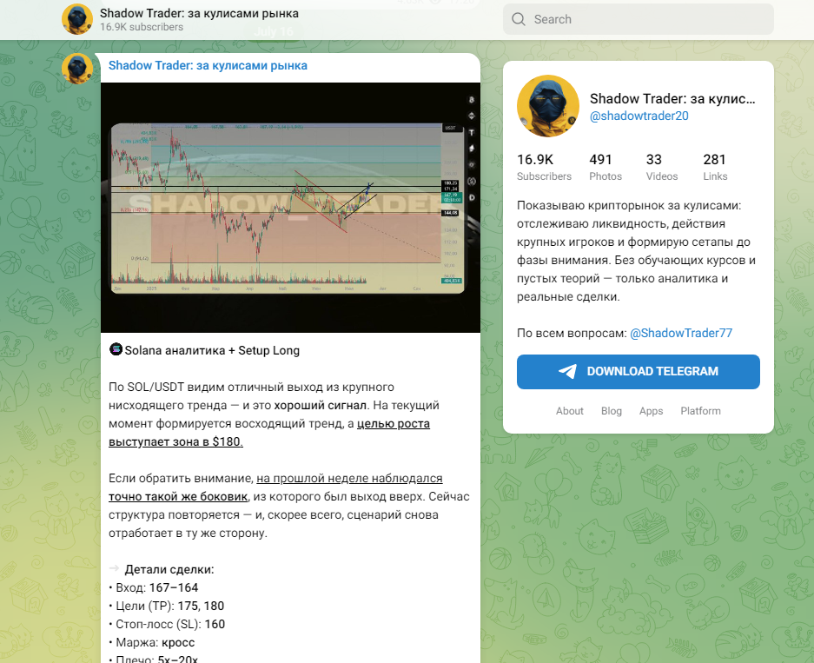Click the Solana coin emoji icon
814x663 pixels.
116,349
